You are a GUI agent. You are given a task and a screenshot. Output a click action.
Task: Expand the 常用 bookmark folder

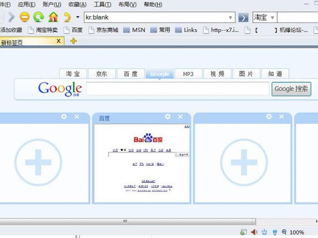tap(160, 30)
